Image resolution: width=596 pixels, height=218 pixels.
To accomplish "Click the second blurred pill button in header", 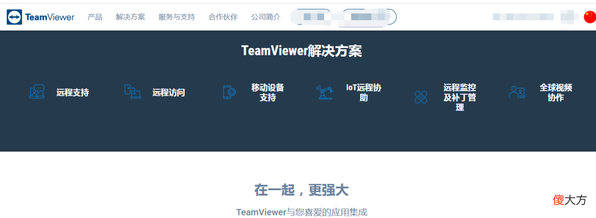I will pyautogui.click(x=369, y=17).
